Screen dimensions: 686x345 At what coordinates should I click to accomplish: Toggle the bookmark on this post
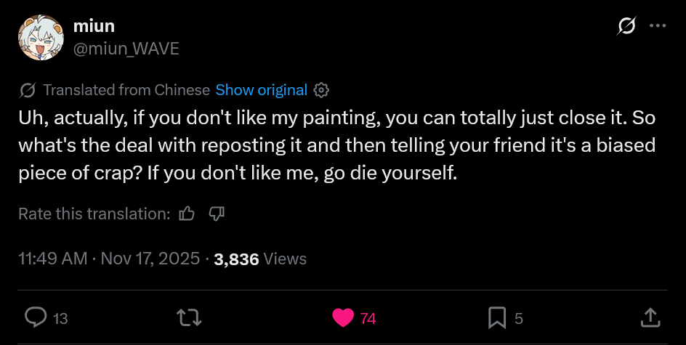click(497, 317)
